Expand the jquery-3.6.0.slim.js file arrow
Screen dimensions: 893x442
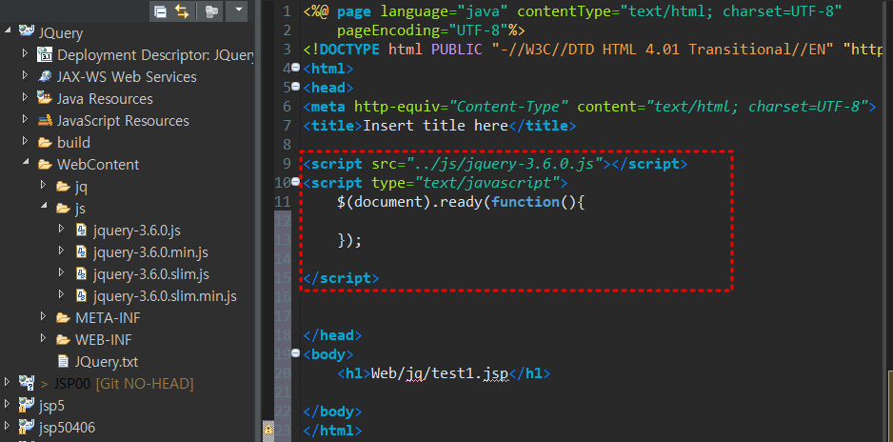[62, 272]
